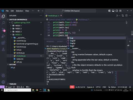Open lambda.py file
Screen dimensions: 133x100
coord(21,53)
